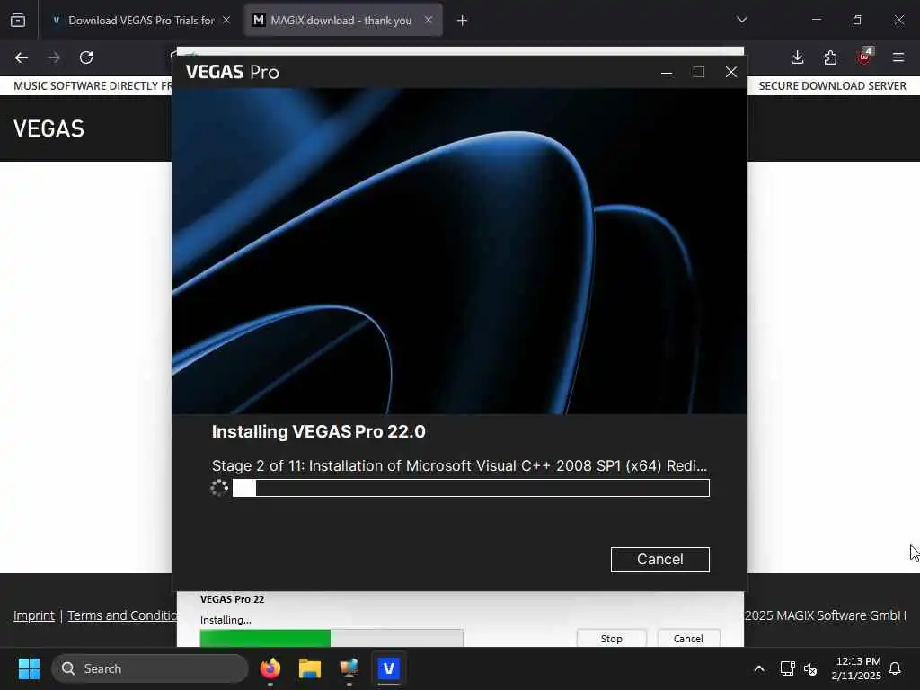Open a new browser tab
This screenshot has width=920, height=690.
[x=462, y=21]
